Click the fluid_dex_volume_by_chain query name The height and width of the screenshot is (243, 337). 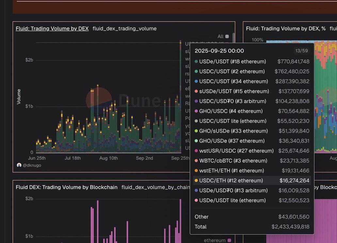pyautogui.click(x=156, y=187)
